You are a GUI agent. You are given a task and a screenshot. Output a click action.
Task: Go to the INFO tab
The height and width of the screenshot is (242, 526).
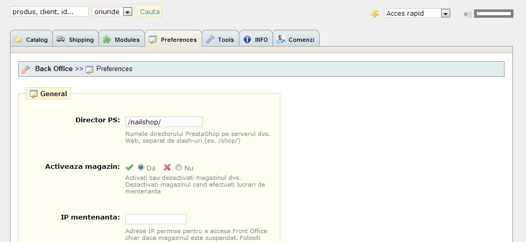256,39
